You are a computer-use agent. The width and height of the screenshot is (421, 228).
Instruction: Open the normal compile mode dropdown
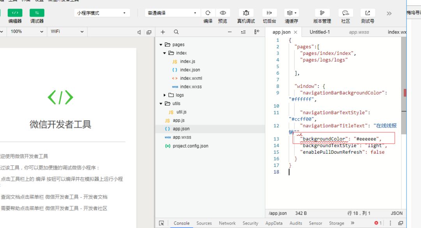[x=172, y=13]
